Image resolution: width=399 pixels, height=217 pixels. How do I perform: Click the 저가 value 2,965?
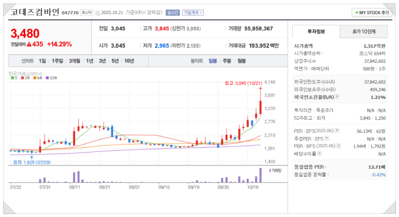point(162,46)
